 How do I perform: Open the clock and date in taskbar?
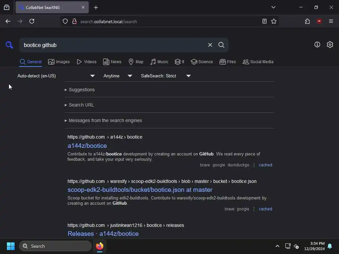pos(315,246)
